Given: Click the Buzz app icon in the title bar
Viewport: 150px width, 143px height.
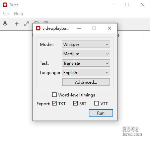Looking at the screenshot, I should click(x=5, y=5).
